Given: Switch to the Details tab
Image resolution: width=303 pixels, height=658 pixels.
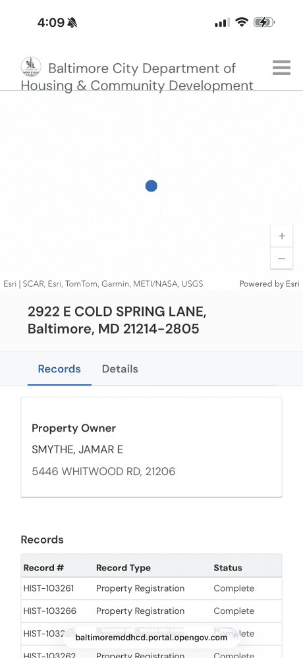Looking at the screenshot, I should coord(120,369).
